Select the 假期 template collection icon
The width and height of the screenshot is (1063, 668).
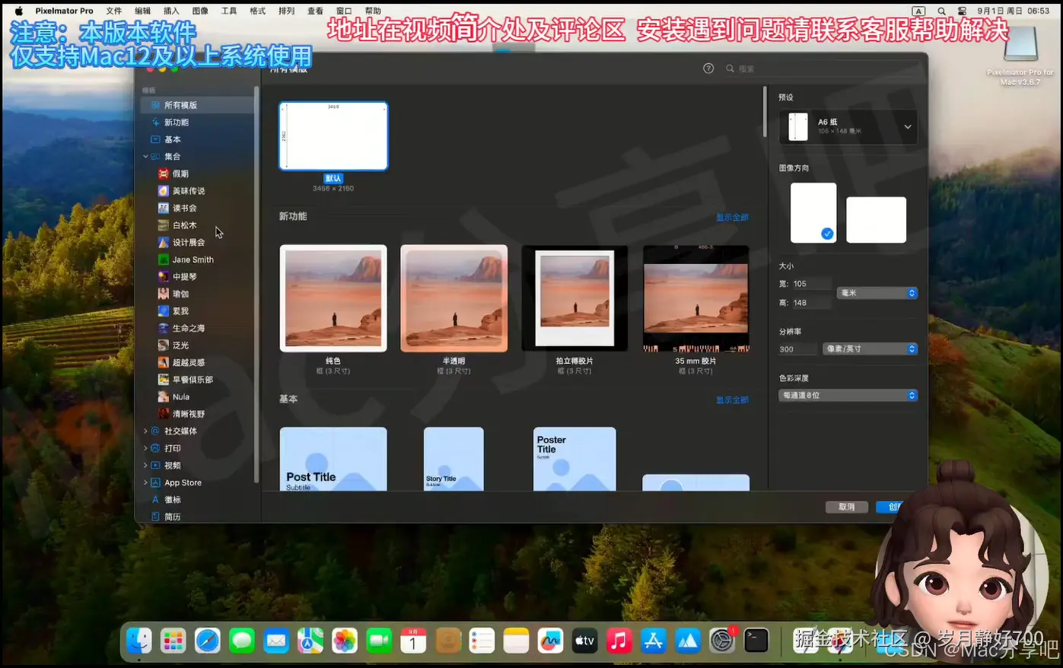[163, 173]
